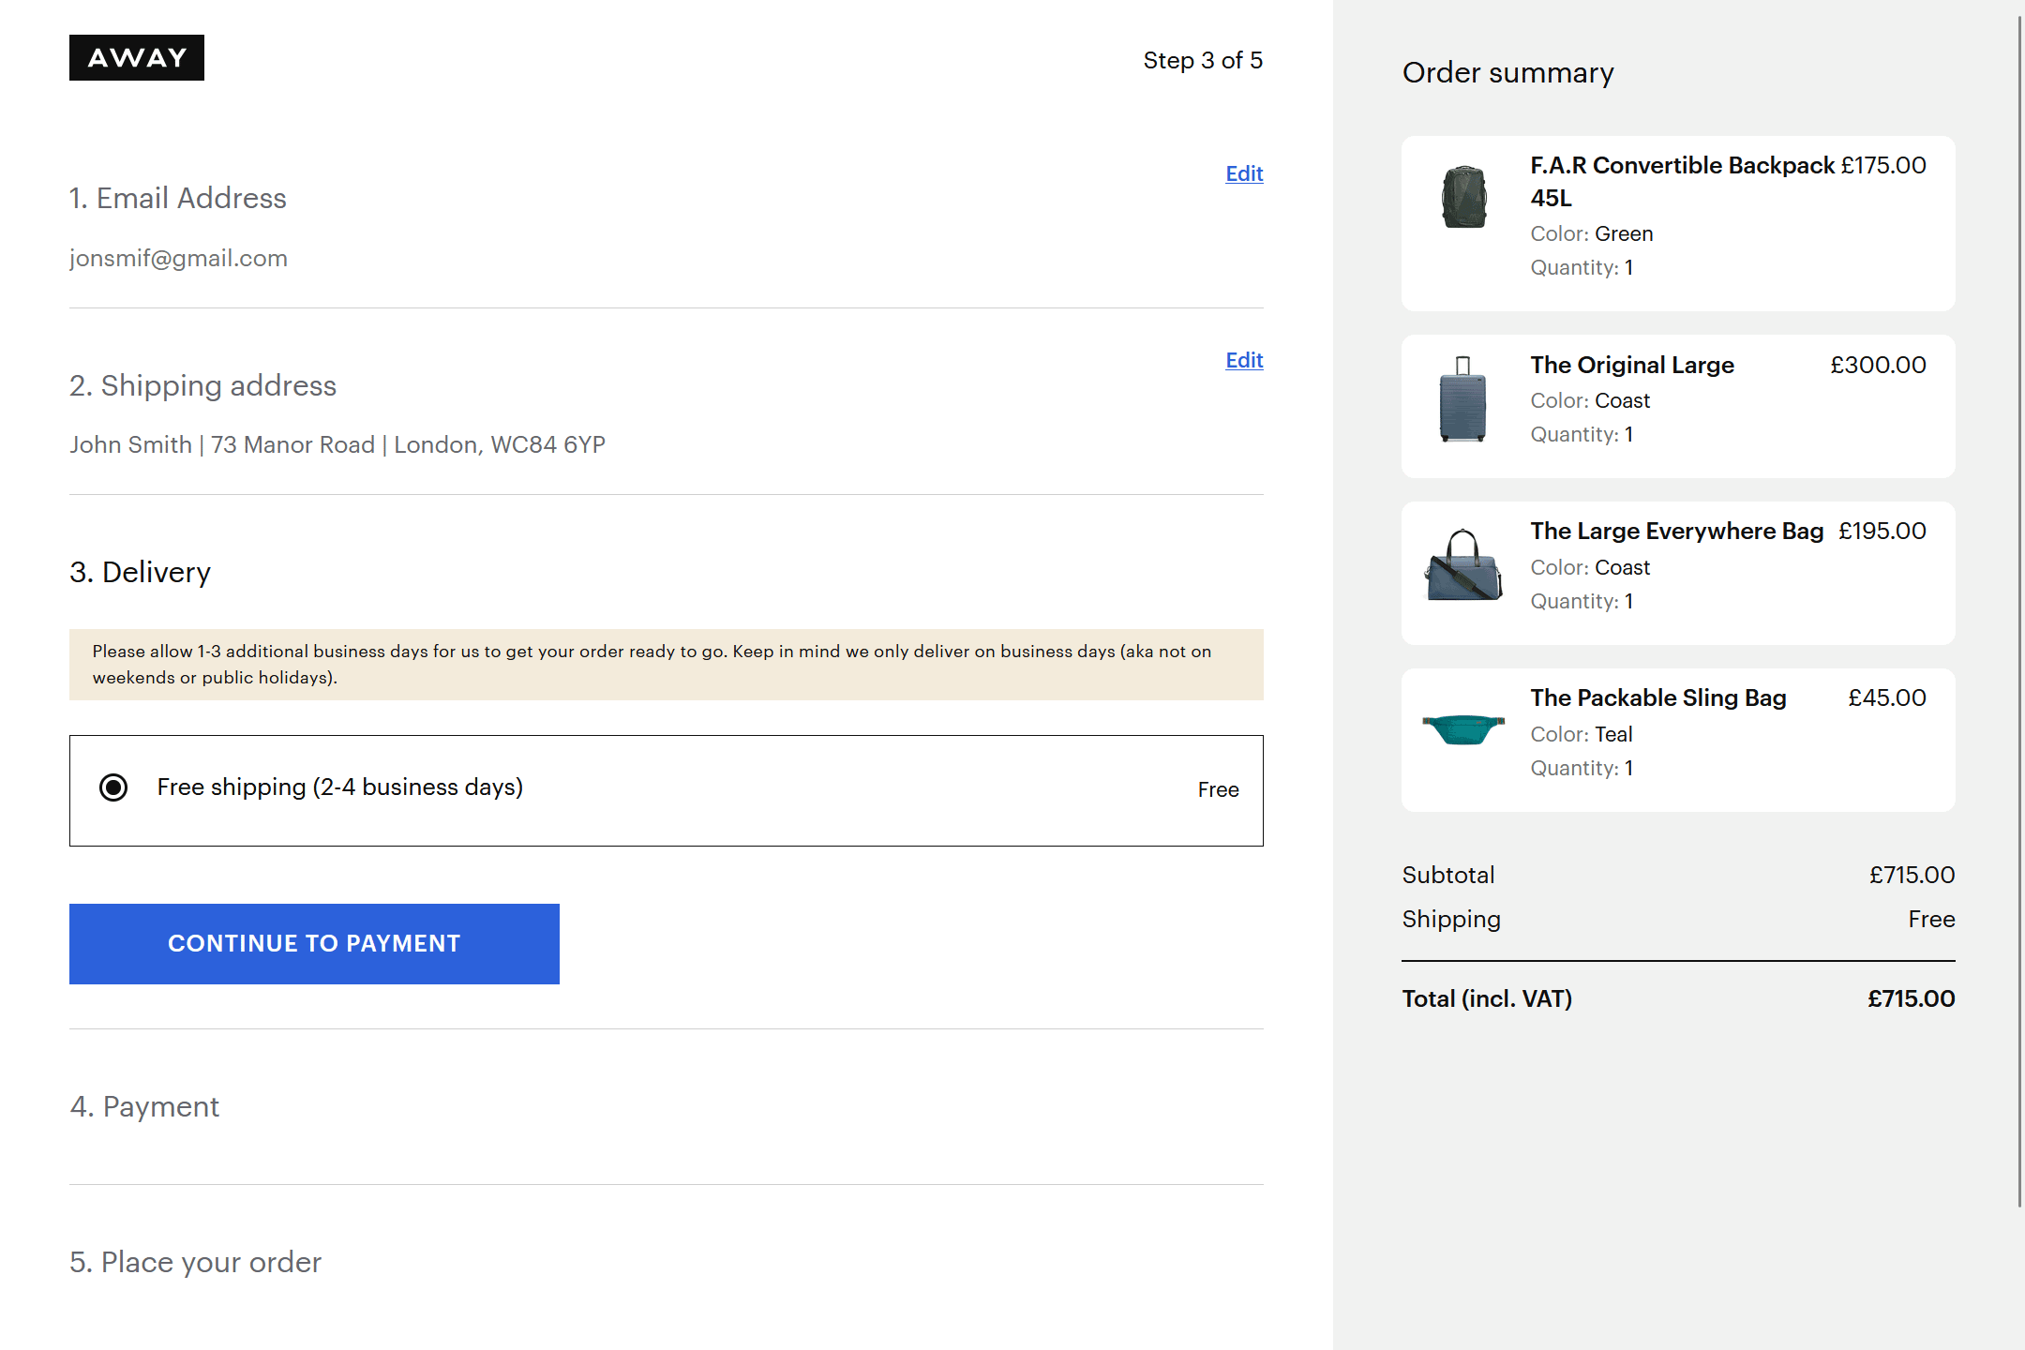
Task: Click the 'Color: Teal' sling bag detail
Action: [x=1582, y=734]
